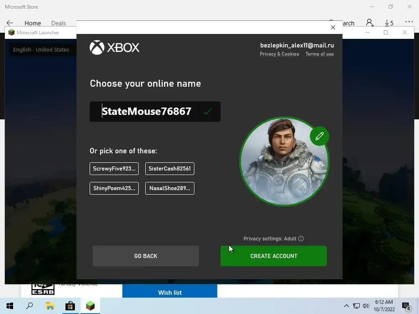Open the Privacy & Cookies link
The width and height of the screenshot is (419, 314).
279,54
